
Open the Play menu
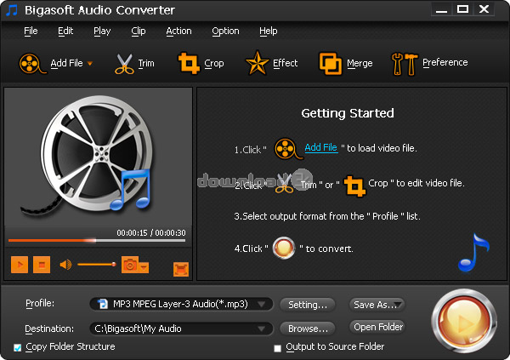pos(102,31)
